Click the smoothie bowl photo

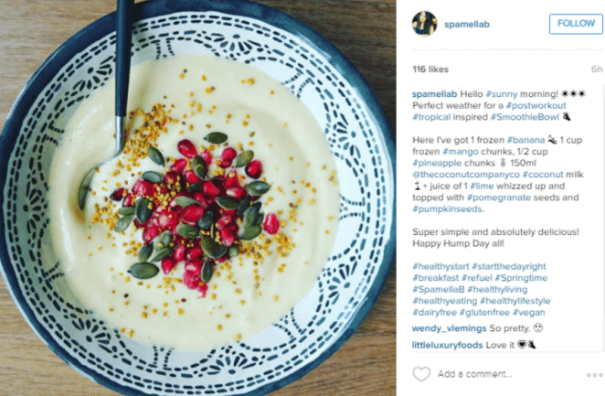click(198, 198)
